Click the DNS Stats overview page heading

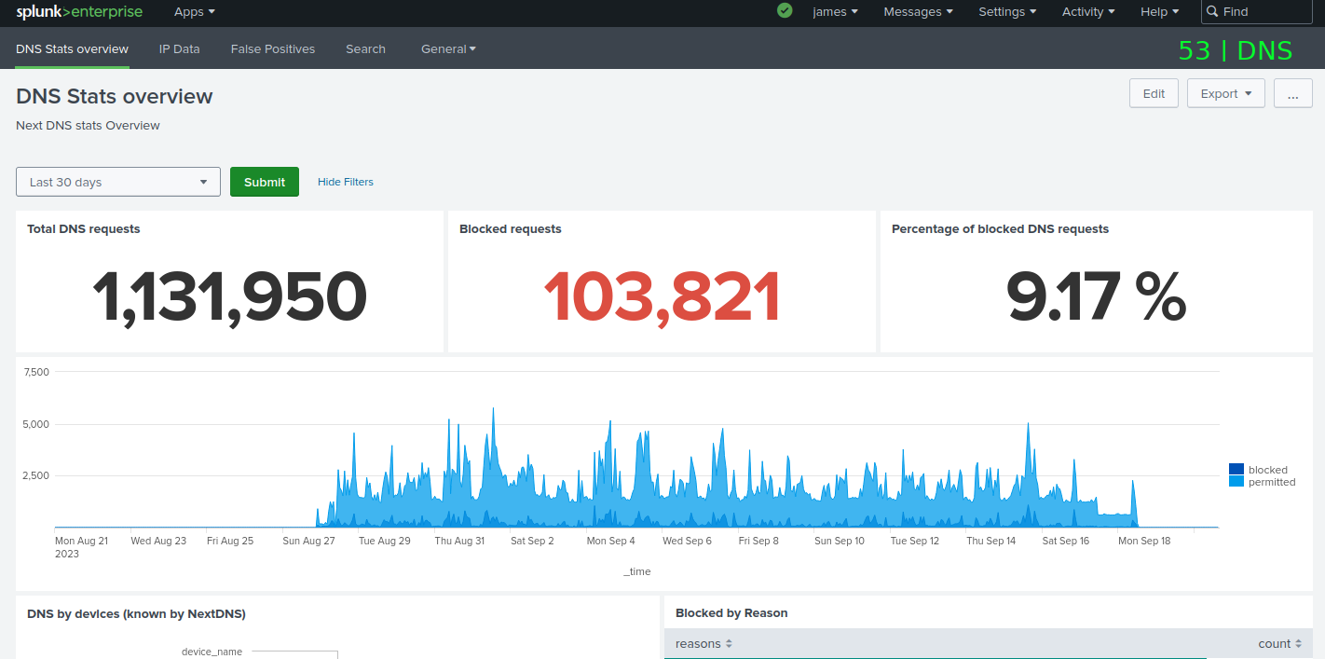115,96
